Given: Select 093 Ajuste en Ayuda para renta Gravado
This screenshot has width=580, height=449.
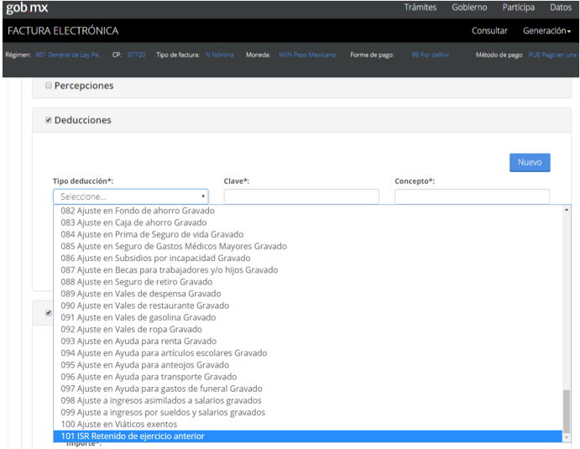Looking at the screenshot, I should 308,341.
